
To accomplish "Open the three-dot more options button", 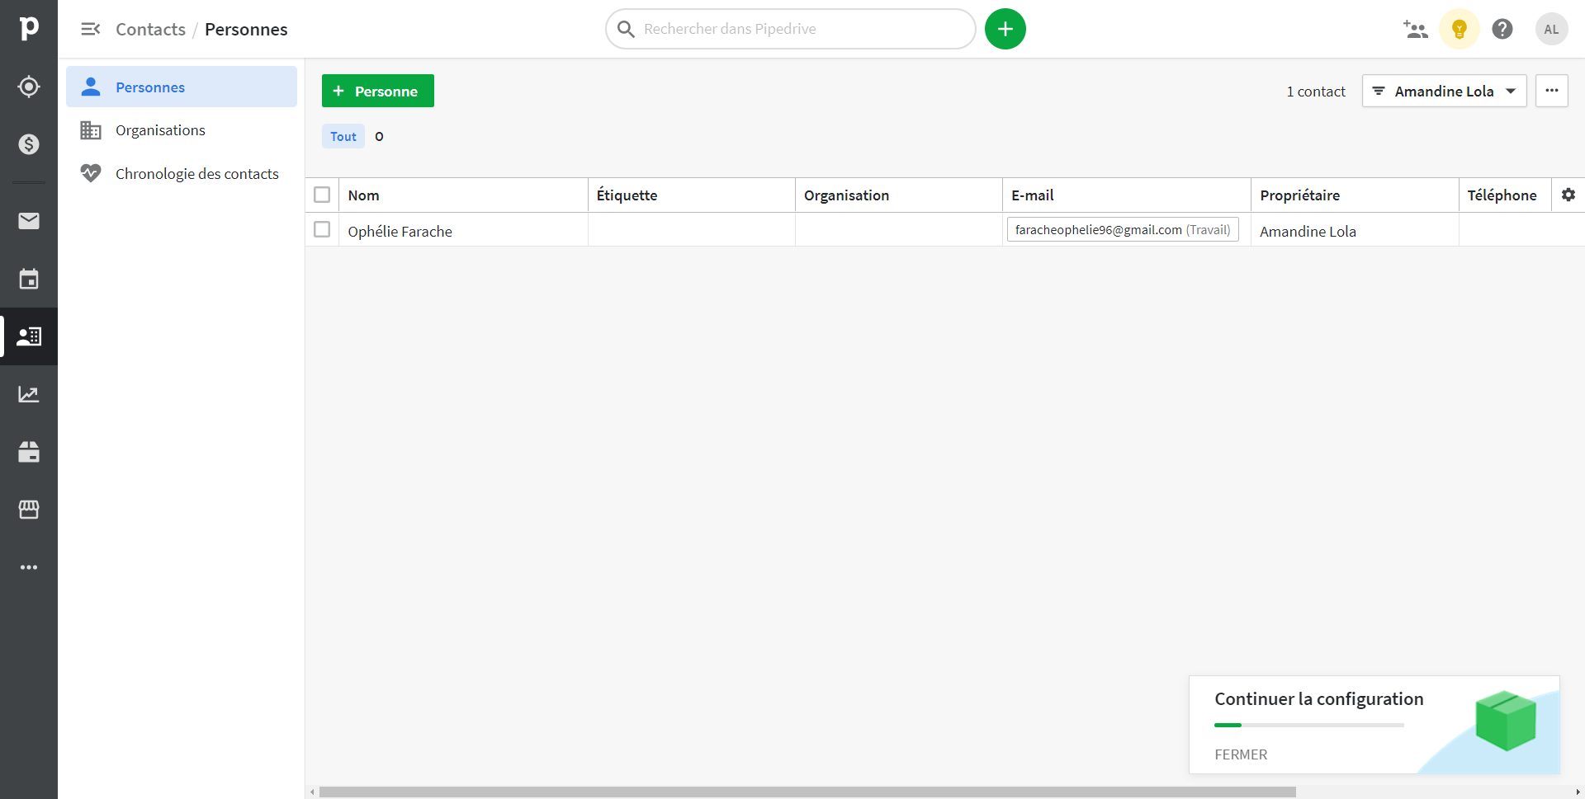I will point(1552,91).
